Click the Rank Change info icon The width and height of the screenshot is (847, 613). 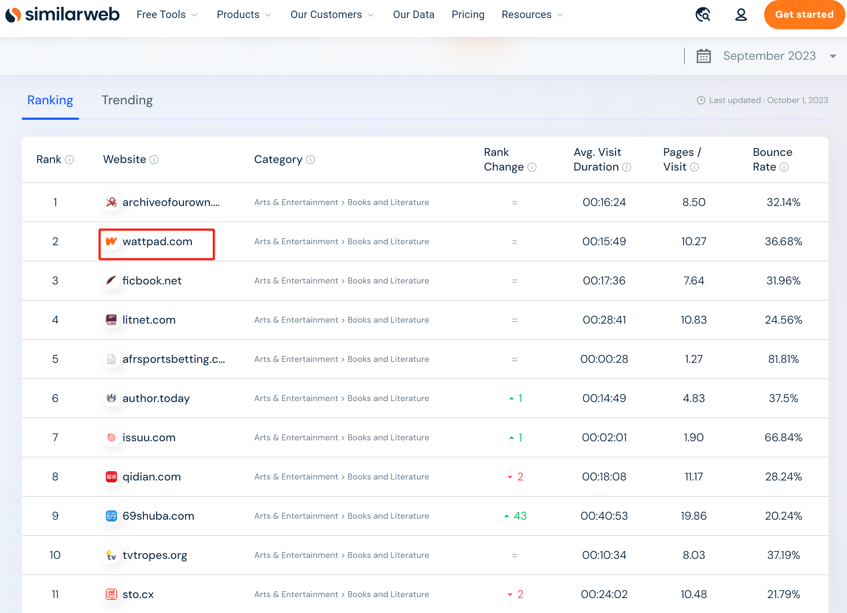pos(532,167)
